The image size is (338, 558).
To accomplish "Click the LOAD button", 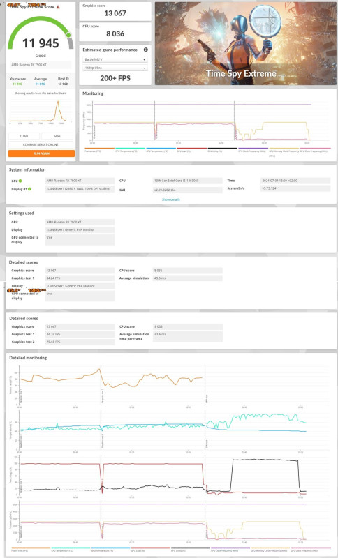I will point(24,136).
